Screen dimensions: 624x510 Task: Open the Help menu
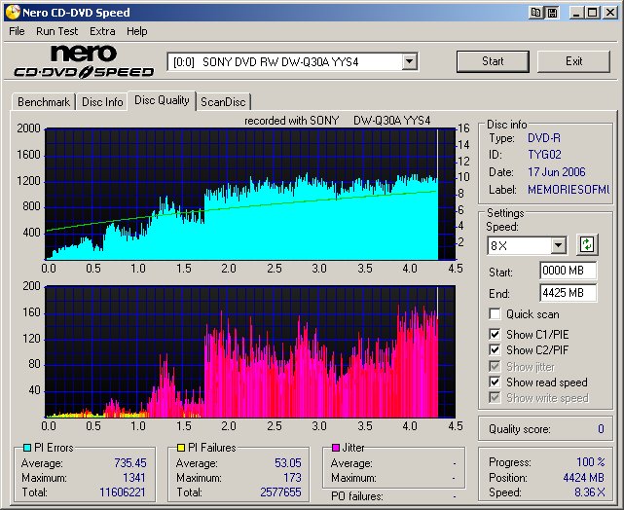click(x=137, y=31)
